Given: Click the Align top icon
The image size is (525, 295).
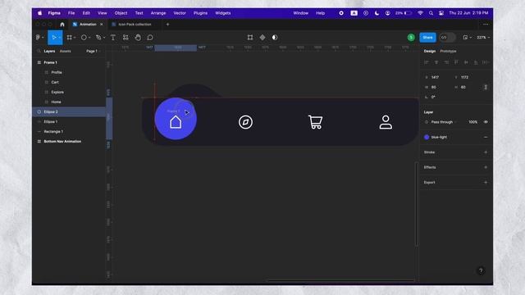Looking at the screenshot, I should 456,62.
